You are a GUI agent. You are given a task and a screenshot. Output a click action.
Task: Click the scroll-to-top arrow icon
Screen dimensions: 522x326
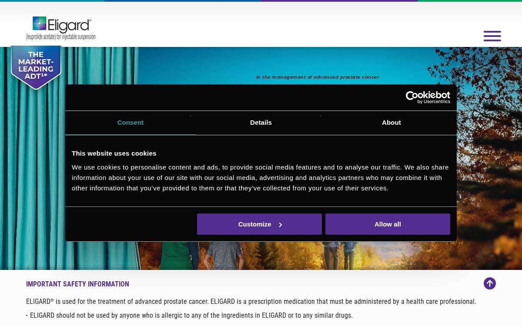click(490, 283)
